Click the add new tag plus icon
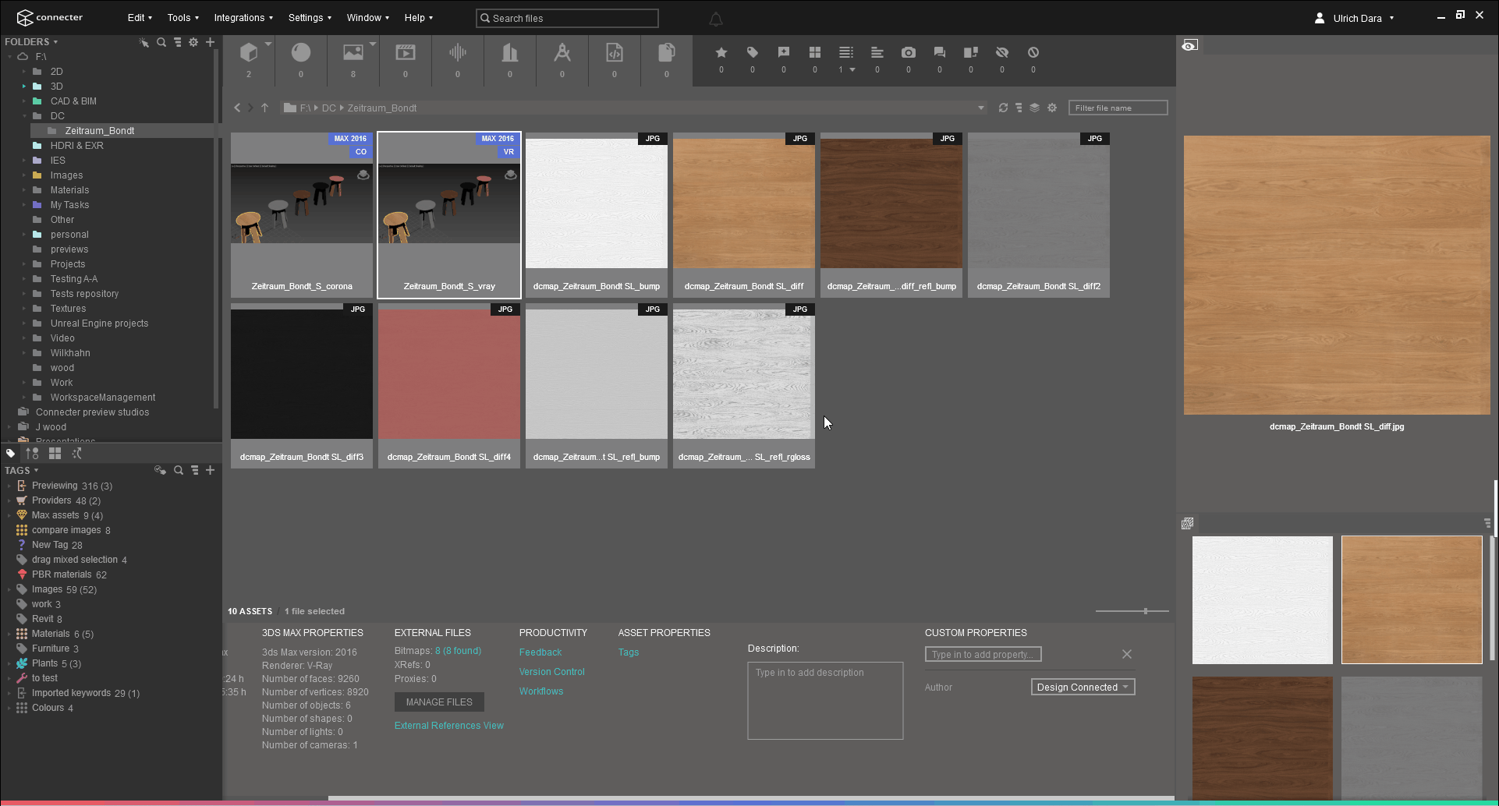Viewport: 1499px width, 806px height. pos(210,470)
